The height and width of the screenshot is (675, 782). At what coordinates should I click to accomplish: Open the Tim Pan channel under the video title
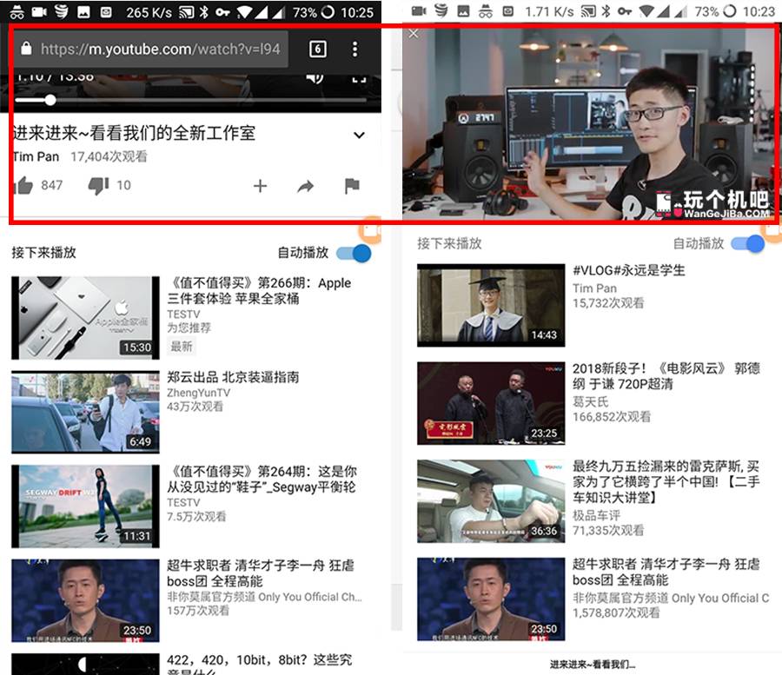point(36,157)
